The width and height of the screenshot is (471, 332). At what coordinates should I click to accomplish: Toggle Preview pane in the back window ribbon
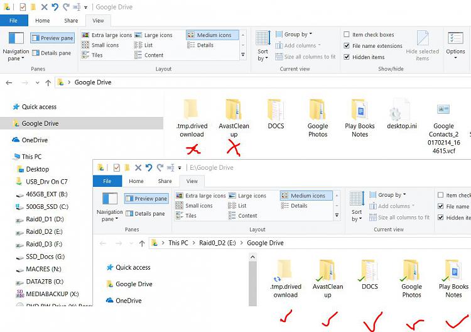click(53, 38)
